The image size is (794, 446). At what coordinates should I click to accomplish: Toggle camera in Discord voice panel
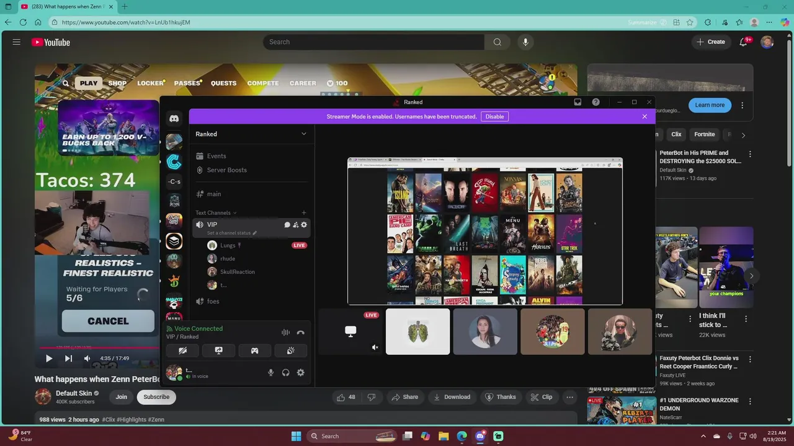[x=182, y=351]
